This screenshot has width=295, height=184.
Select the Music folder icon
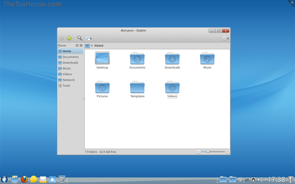pyautogui.click(x=207, y=59)
